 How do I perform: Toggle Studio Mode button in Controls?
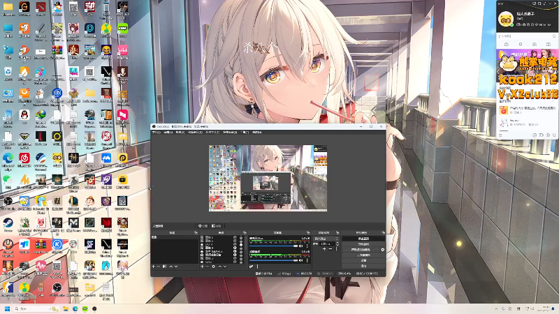363,255
